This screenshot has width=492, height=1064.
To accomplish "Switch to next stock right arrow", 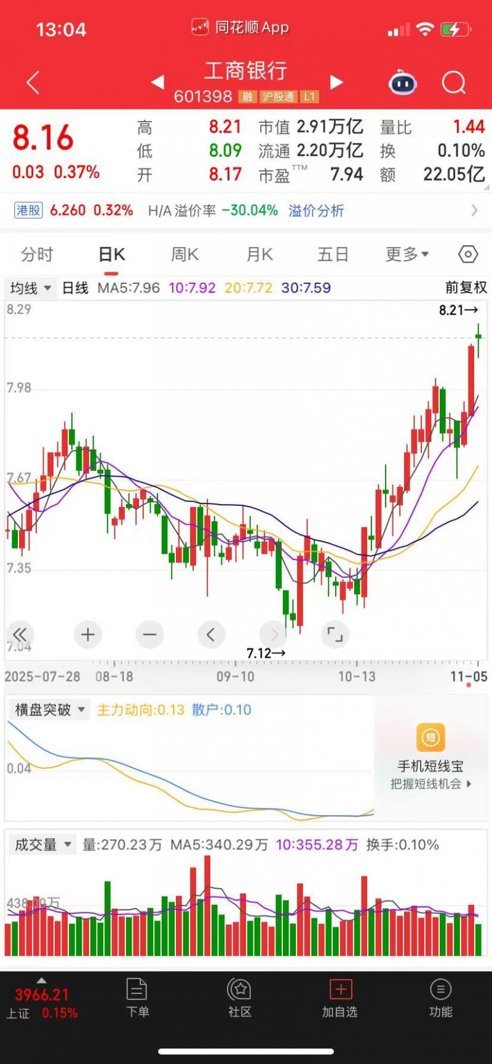I will pos(336,82).
